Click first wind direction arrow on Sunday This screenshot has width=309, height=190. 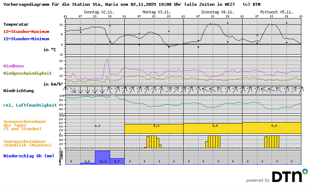(x=68, y=90)
